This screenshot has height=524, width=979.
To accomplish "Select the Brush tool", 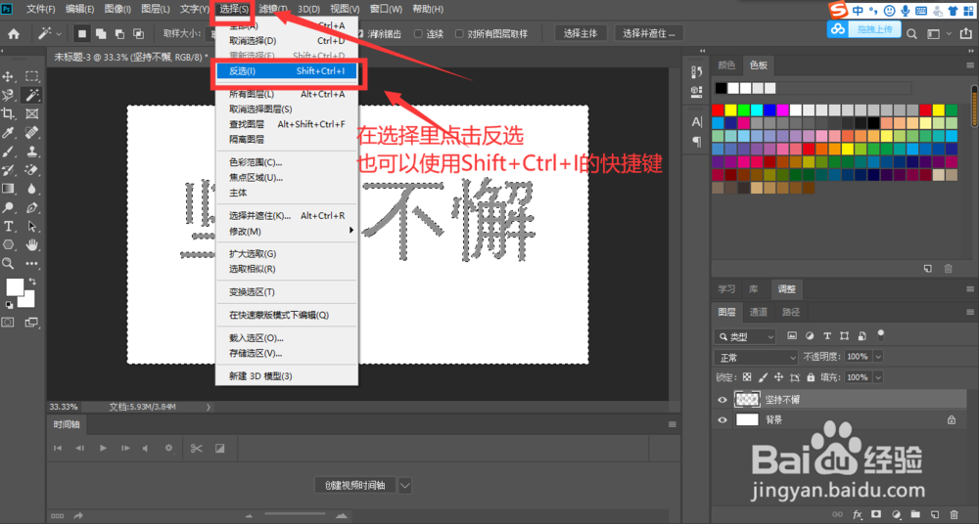I will [x=8, y=152].
